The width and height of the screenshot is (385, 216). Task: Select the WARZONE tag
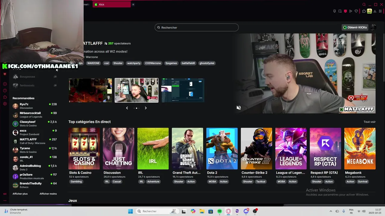point(93,63)
